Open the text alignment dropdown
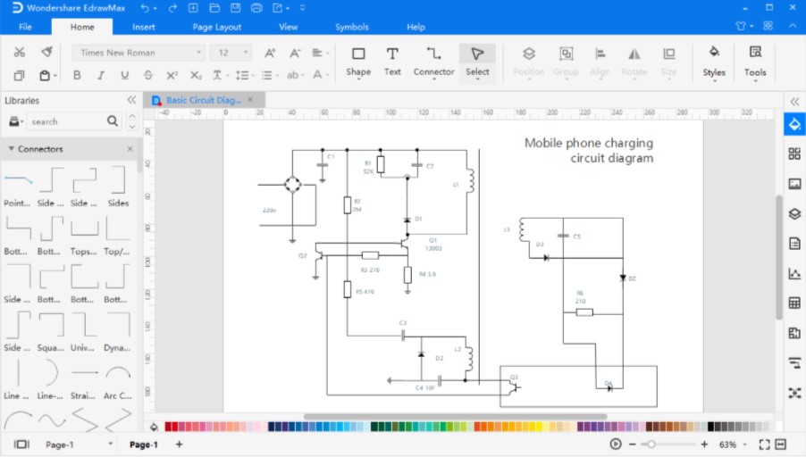The width and height of the screenshot is (806, 457). (320, 53)
